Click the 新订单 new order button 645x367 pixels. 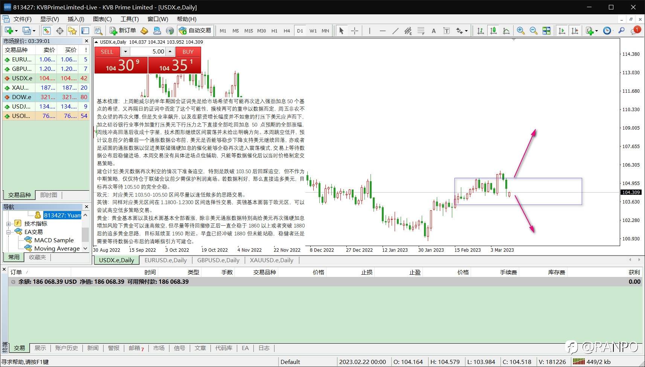(123, 31)
